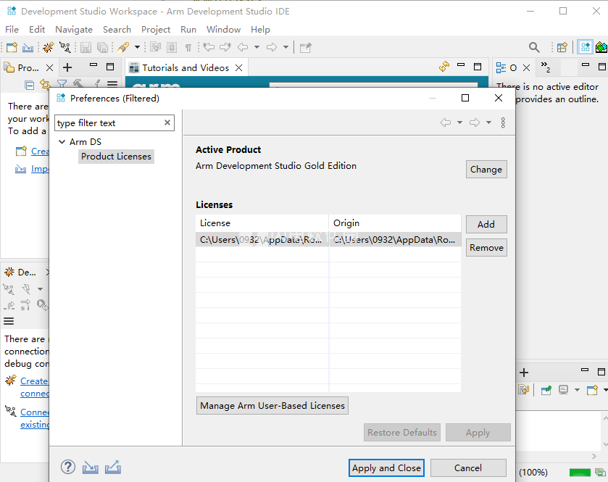Viewport: 608px width, 482px height.
Task: Open the Run menu
Action: click(188, 30)
